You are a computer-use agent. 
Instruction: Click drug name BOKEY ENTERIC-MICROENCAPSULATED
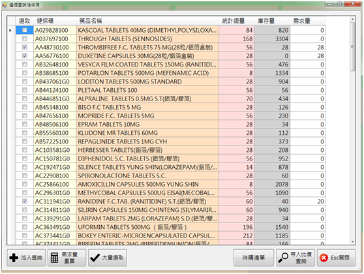click(147, 236)
